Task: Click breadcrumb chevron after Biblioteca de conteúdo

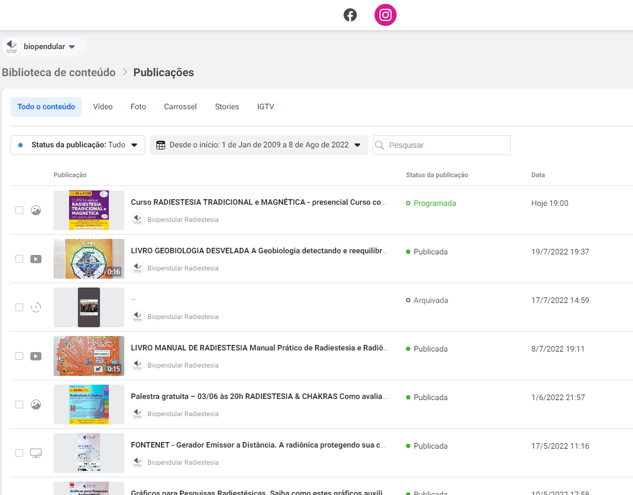Action: point(125,72)
